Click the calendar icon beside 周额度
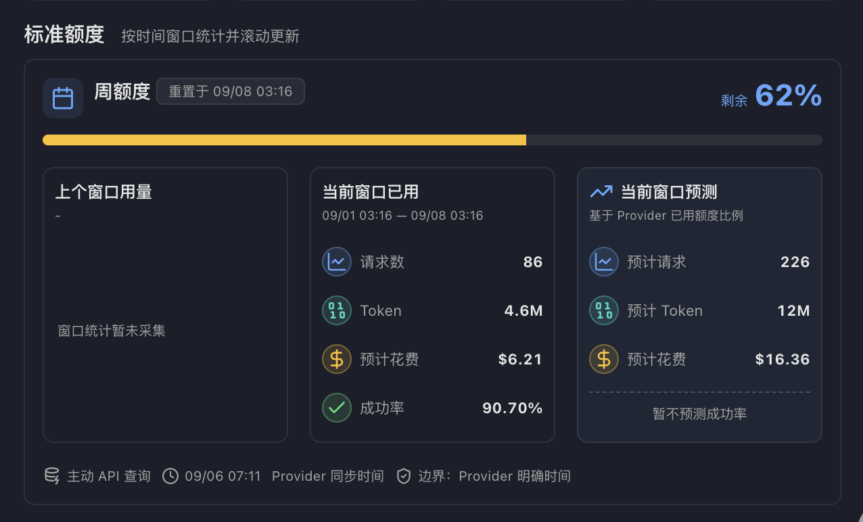 (63, 98)
